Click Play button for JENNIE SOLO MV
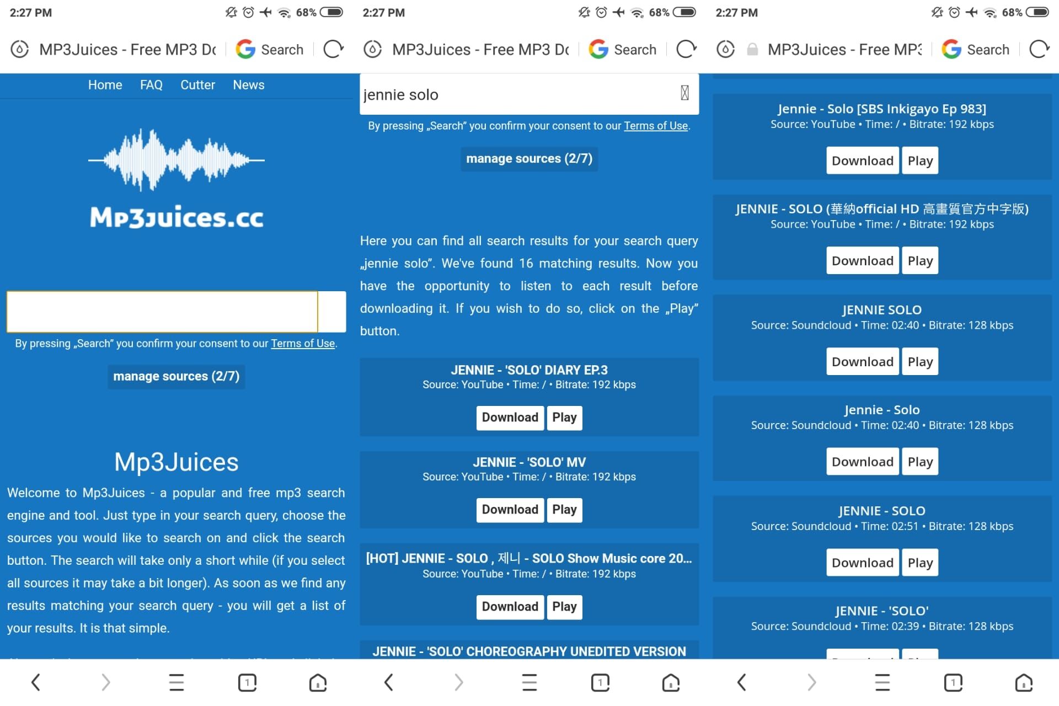The image size is (1059, 706). click(563, 509)
